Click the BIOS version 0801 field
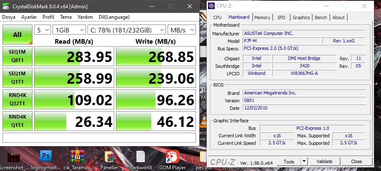 (304, 100)
